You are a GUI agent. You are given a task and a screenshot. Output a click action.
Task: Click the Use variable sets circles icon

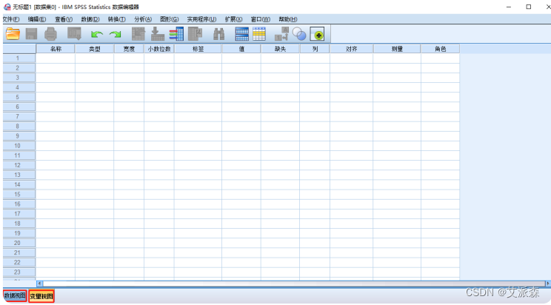click(x=299, y=34)
